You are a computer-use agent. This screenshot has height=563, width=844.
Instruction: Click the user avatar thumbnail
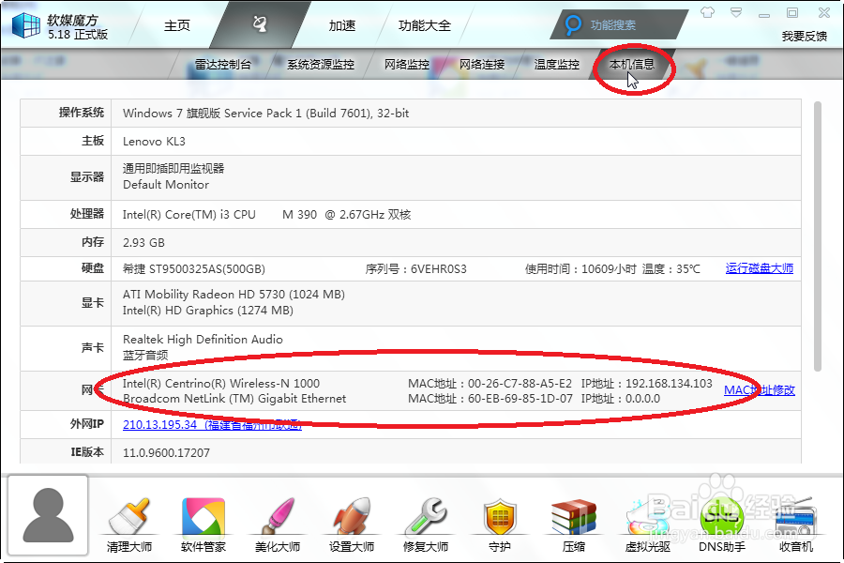47,516
